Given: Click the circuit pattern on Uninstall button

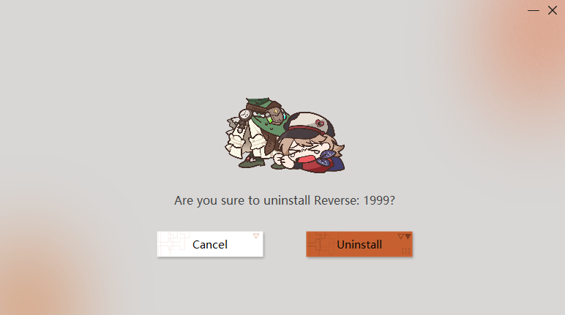Looking at the screenshot, I should coord(321,244).
